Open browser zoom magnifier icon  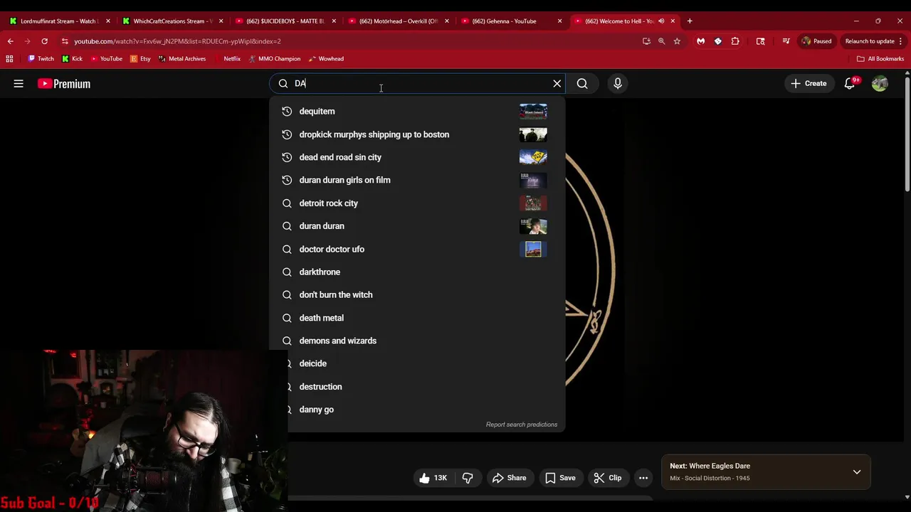[661, 41]
